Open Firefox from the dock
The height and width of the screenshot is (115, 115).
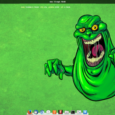tap(30, 112)
